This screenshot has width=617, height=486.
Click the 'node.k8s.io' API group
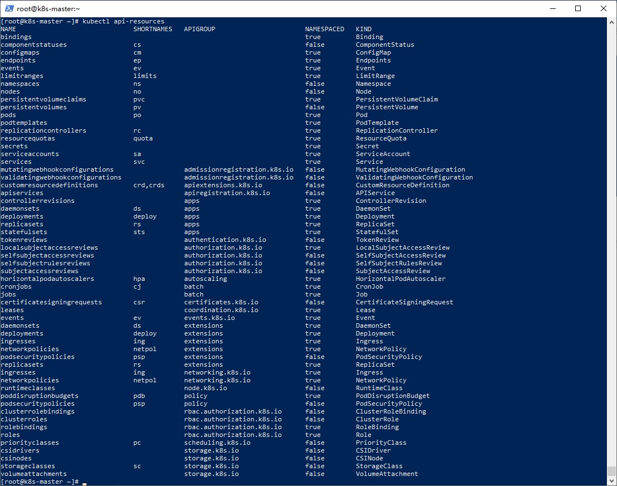point(205,388)
